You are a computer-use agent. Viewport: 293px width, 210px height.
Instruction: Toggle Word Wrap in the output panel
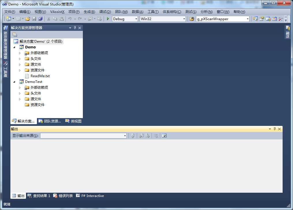(x=164, y=136)
